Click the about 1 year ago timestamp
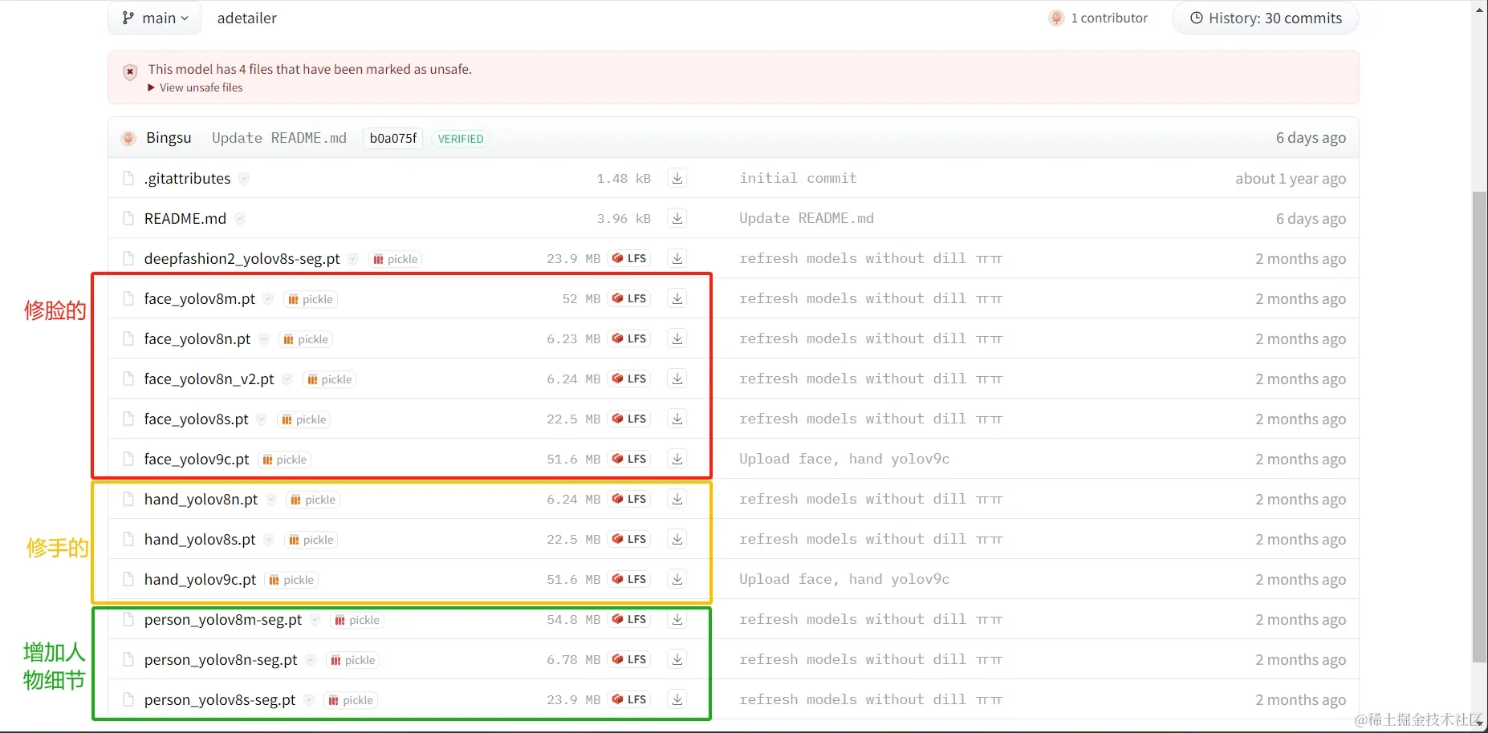This screenshot has width=1488, height=733. (x=1291, y=178)
